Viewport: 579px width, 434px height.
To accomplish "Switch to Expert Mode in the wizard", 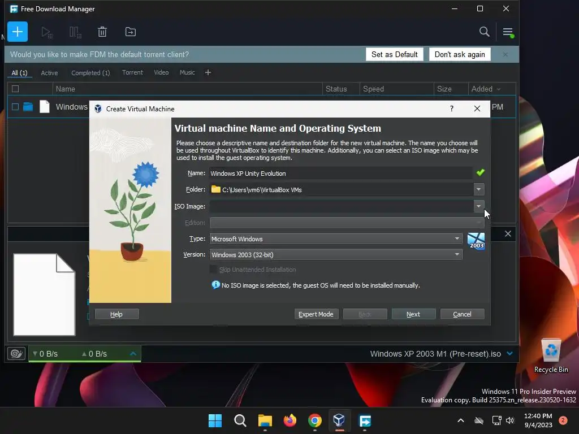I will click(x=316, y=314).
